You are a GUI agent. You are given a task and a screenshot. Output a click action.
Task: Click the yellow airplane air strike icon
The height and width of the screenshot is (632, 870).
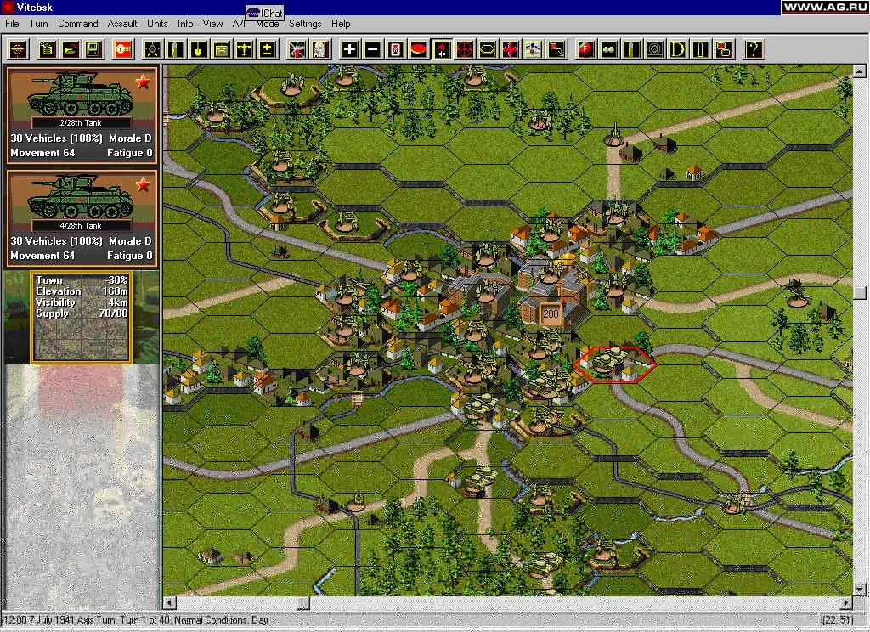click(x=244, y=49)
